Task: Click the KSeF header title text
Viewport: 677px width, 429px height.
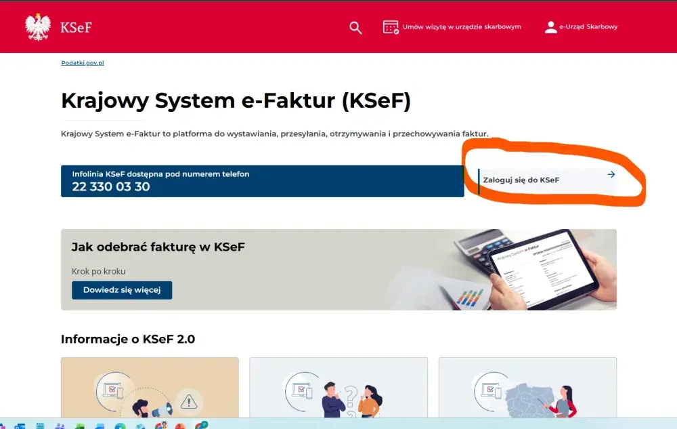Action: coord(76,27)
